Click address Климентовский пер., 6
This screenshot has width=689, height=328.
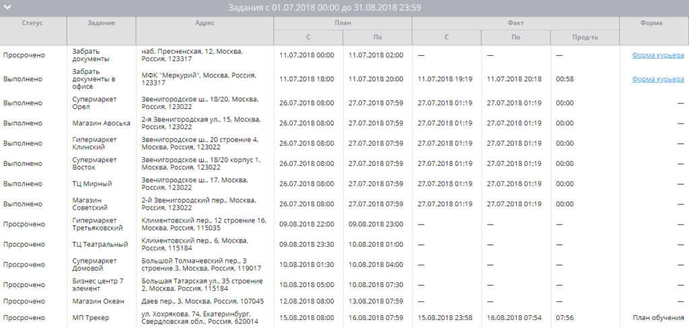[194, 245]
